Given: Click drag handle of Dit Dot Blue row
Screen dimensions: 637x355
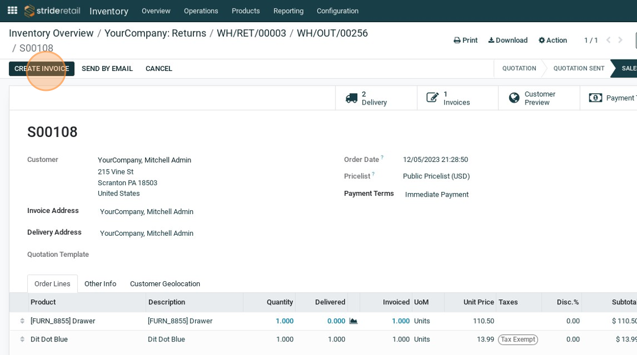Looking at the screenshot, I should click(x=22, y=340).
